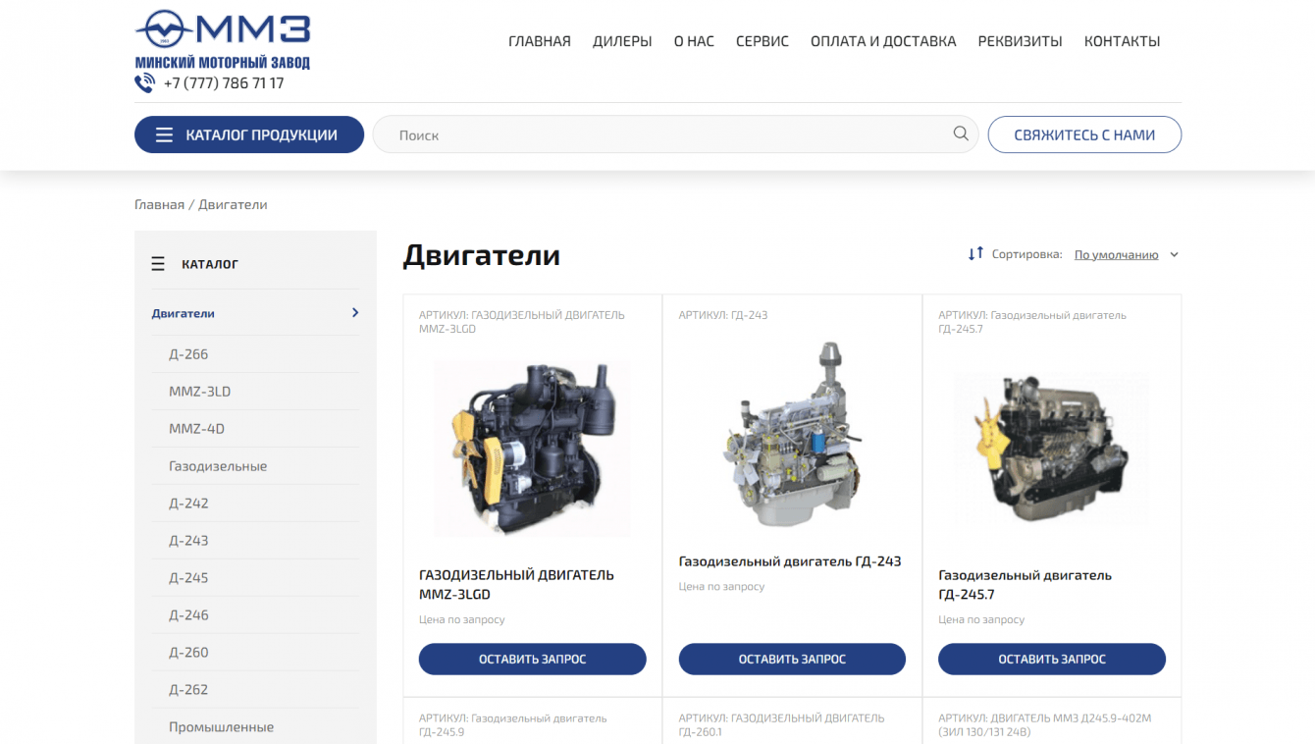The image size is (1315, 744).
Task: Open РЕКВИЗИТЫ navigation item
Action: tap(1021, 41)
